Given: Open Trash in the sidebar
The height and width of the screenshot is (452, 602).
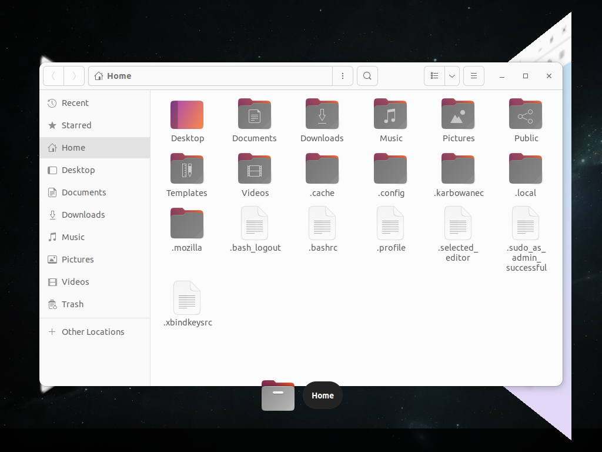Looking at the screenshot, I should (x=95, y=304).
